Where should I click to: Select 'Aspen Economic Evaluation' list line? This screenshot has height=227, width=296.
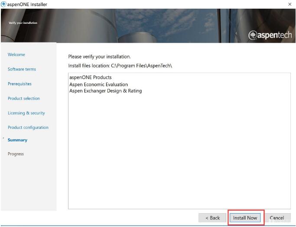[98, 84]
